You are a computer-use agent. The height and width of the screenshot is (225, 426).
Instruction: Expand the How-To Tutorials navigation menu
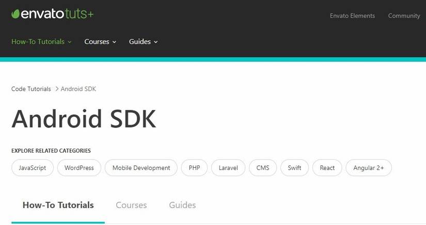pyautogui.click(x=41, y=41)
